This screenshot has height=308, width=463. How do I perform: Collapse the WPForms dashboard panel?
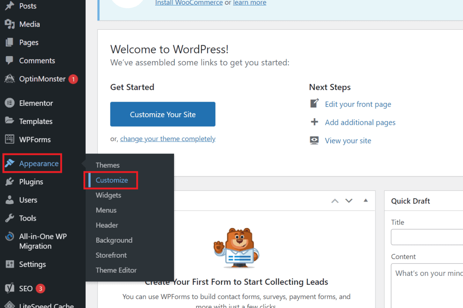point(365,201)
